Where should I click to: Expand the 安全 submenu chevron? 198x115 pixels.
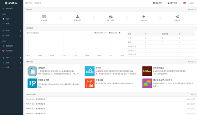21,63
